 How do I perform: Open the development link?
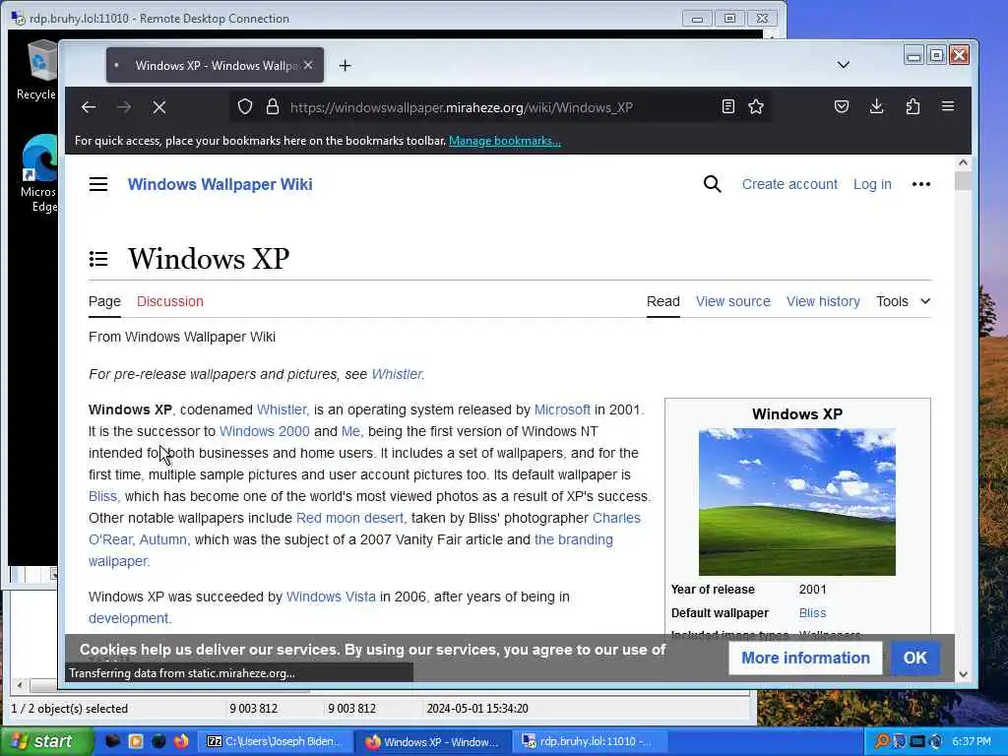pyautogui.click(x=129, y=618)
